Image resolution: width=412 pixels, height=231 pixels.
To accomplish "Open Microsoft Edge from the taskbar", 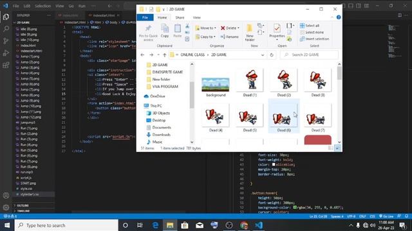I will [155, 225].
